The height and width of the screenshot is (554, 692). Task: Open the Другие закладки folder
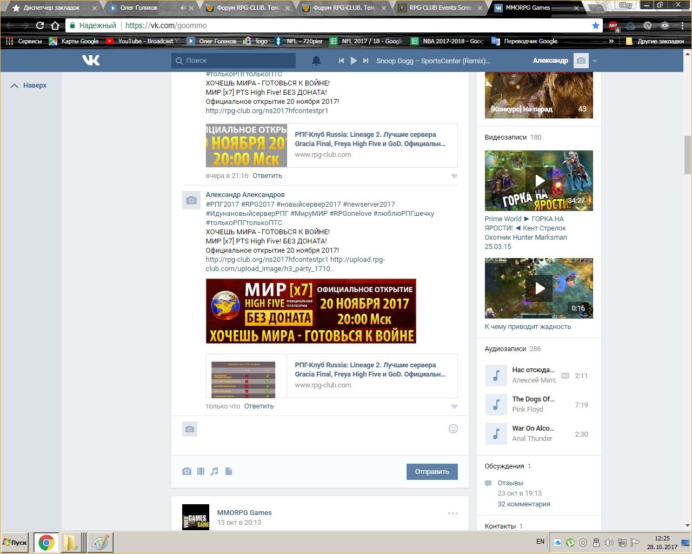pos(655,41)
